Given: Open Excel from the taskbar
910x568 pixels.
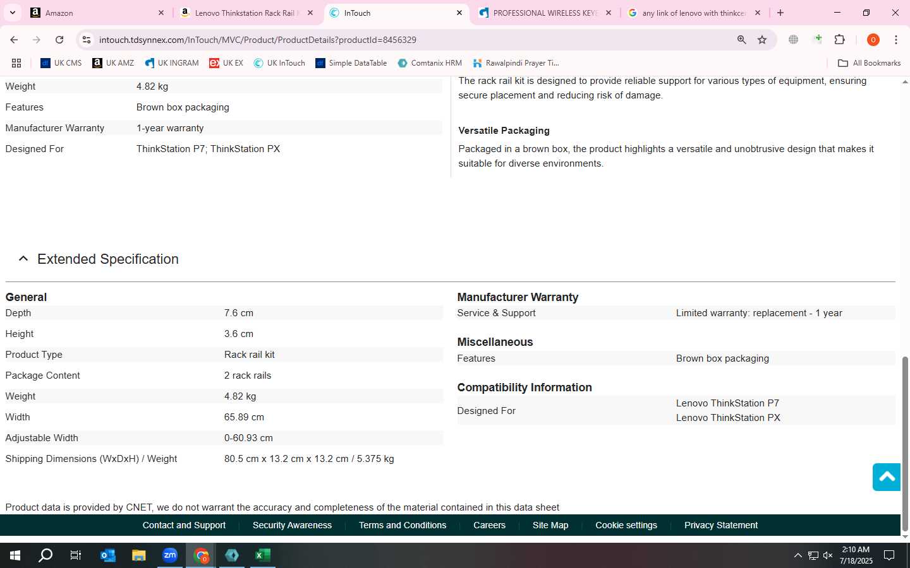Looking at the screenshot, I should click(x=263, y=555).
